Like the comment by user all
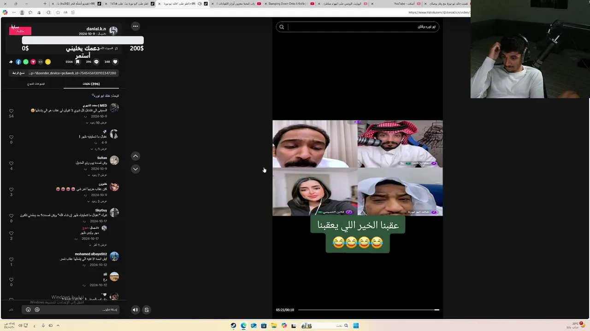The image size is (590, 331). (x=12, y=280)
